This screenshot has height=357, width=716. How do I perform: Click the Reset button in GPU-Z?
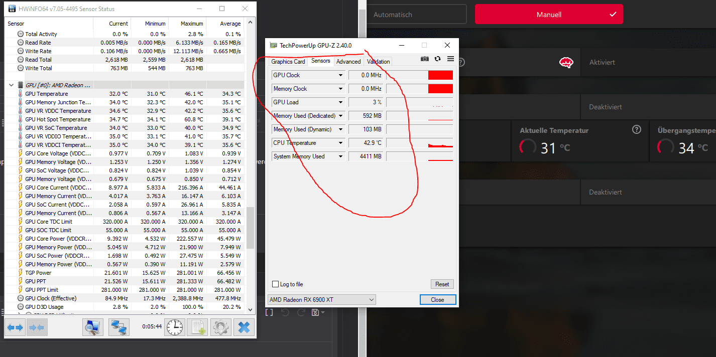(x=442, y=284)
